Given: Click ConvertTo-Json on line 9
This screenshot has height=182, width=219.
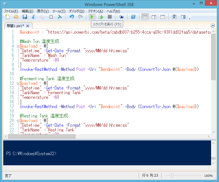Looking at the screenshot, I should click(x=155, y=70).
